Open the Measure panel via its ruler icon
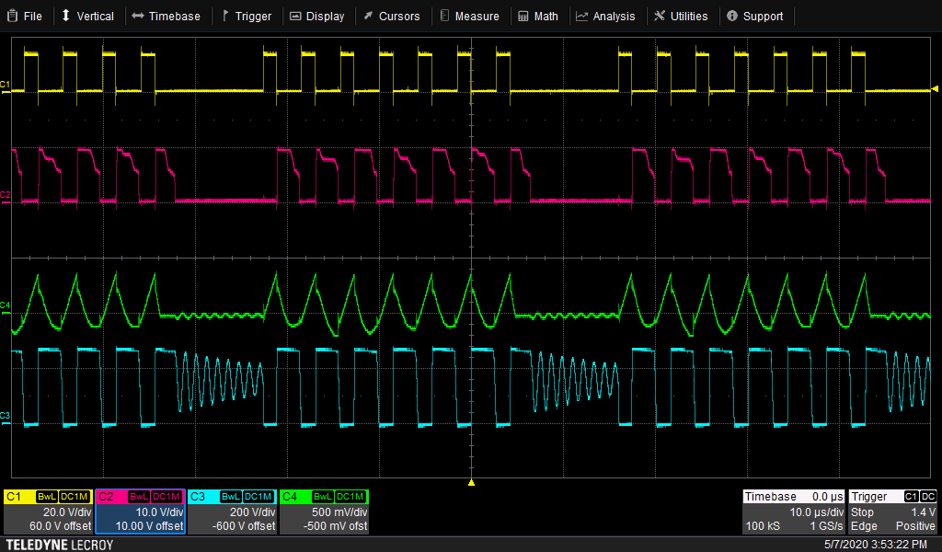Viewport: 942px width, 552px height. coord(443,16)
